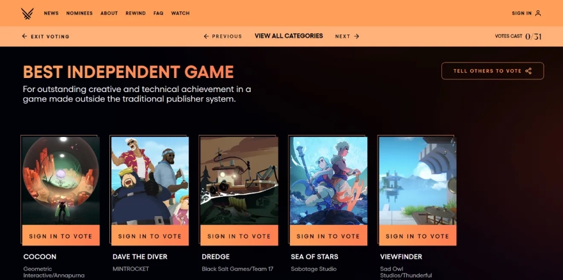Click SIGN IN TO VOTE for Dave the Diver
The image size is (563, 280).
pyautogui.click(x=150, y=236)
